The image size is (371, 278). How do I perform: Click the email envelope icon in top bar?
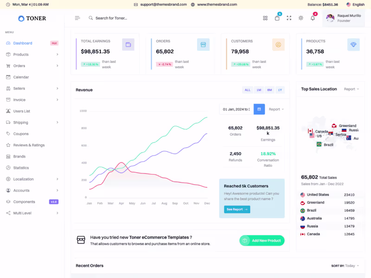pyautogui.click(x=136, y=5)
